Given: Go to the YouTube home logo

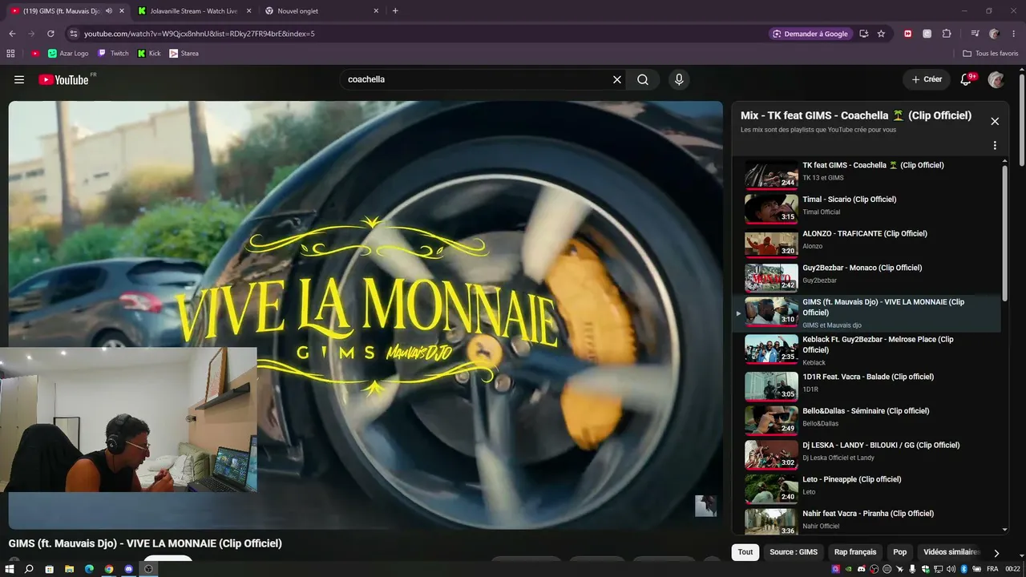Looking at the screenshot, I should pos(66,79).
